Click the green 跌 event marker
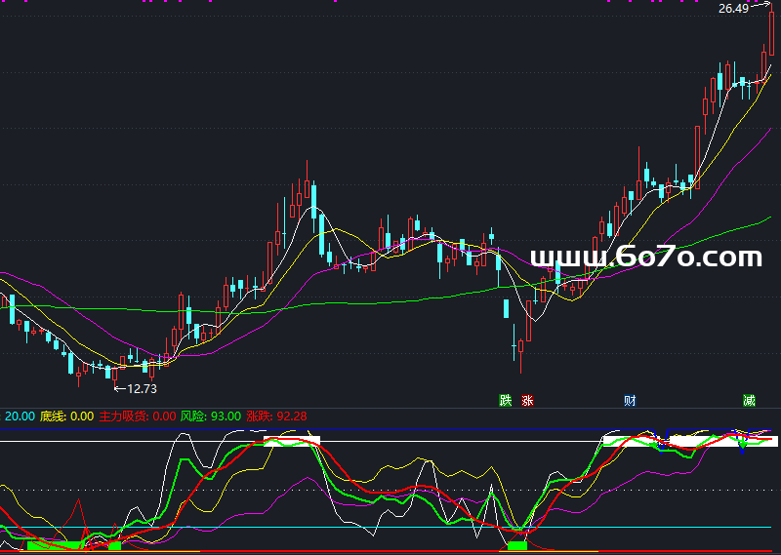 tap(505, 400)
